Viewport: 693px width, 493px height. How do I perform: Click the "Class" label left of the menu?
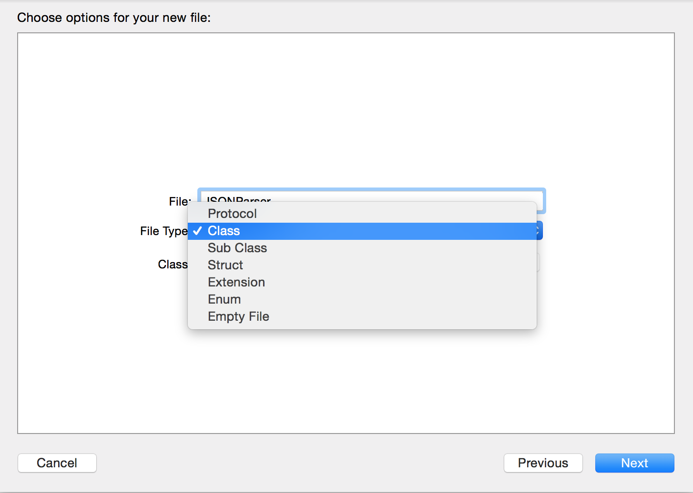click(x=173, y=265)
